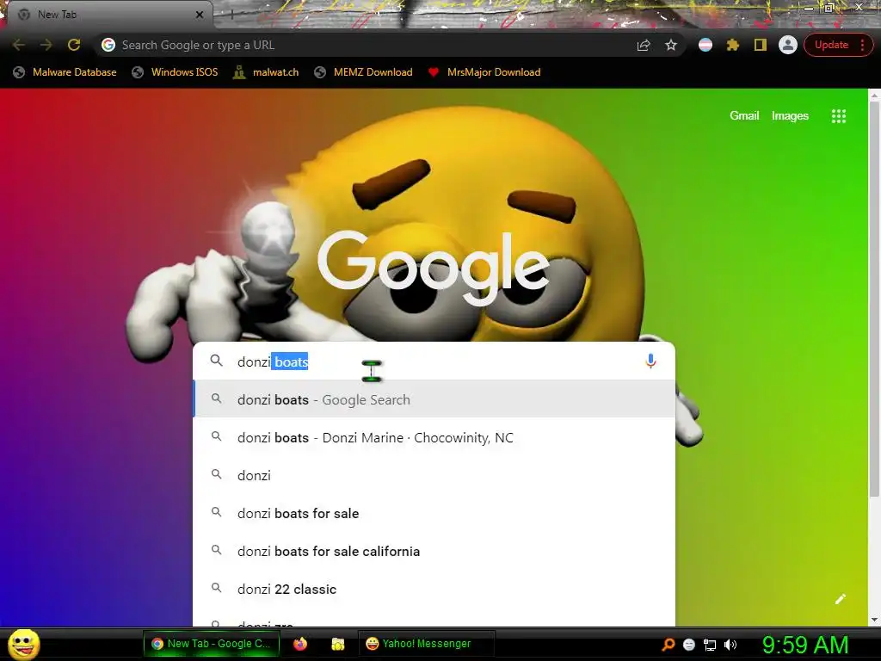The height and width of the screenshot is (661, 881).
Task: Open the network tray icon
Action: coord(710,645)
